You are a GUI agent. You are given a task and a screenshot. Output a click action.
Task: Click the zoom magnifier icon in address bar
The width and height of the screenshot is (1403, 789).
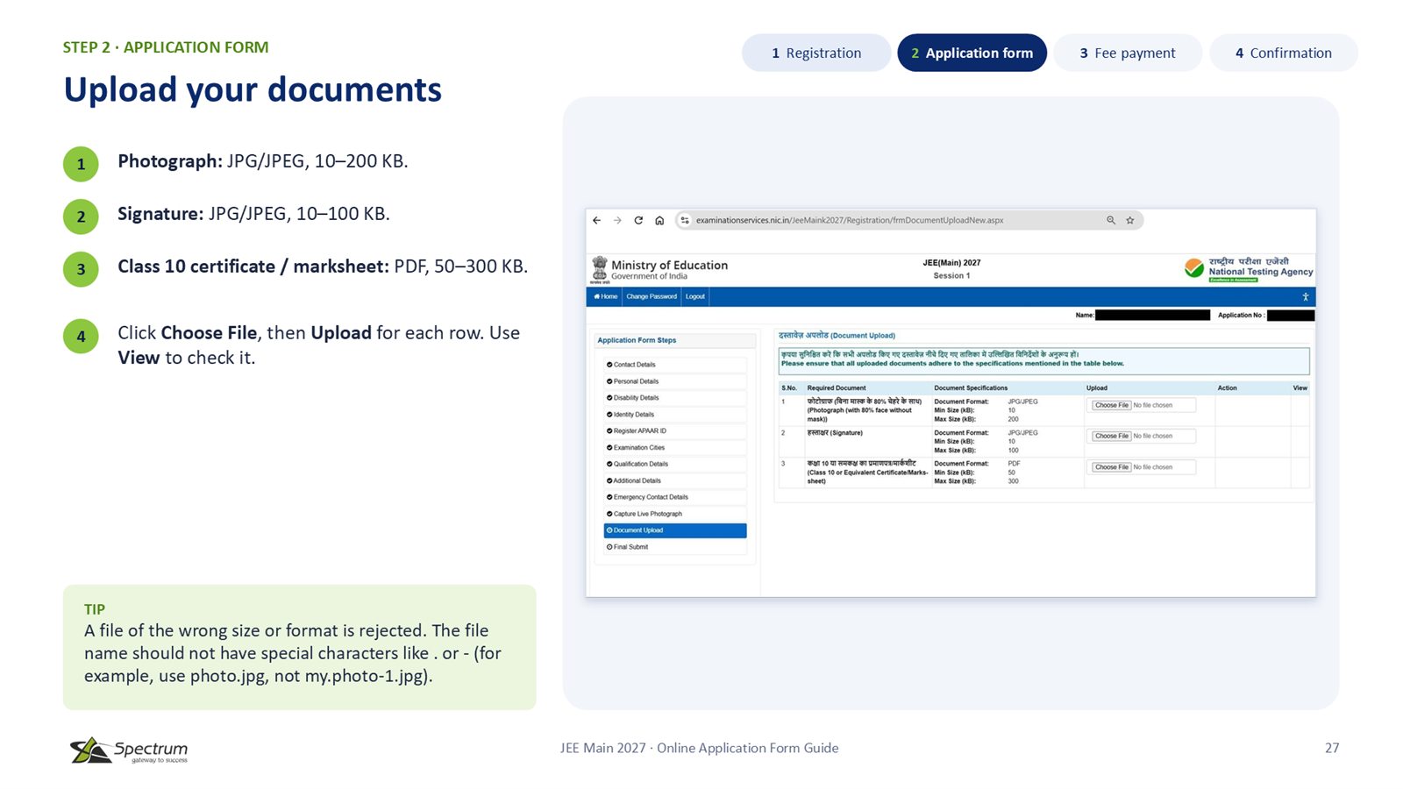pos(1111,221)
